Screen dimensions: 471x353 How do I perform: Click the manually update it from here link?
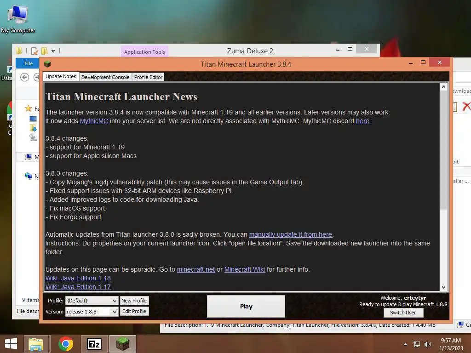(x=291, y=234)
